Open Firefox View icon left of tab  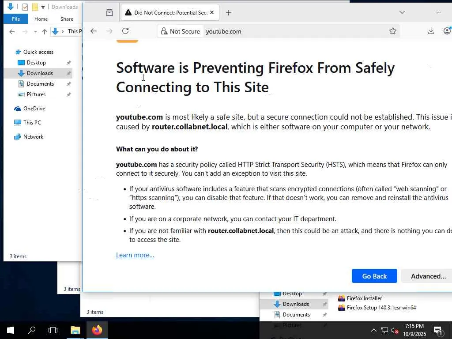109,12
